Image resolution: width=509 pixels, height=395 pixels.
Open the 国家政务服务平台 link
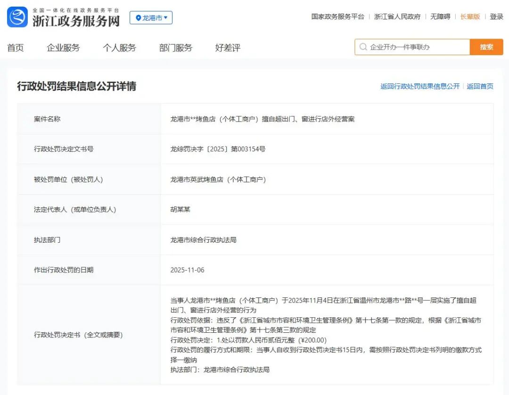coord(337,16)
